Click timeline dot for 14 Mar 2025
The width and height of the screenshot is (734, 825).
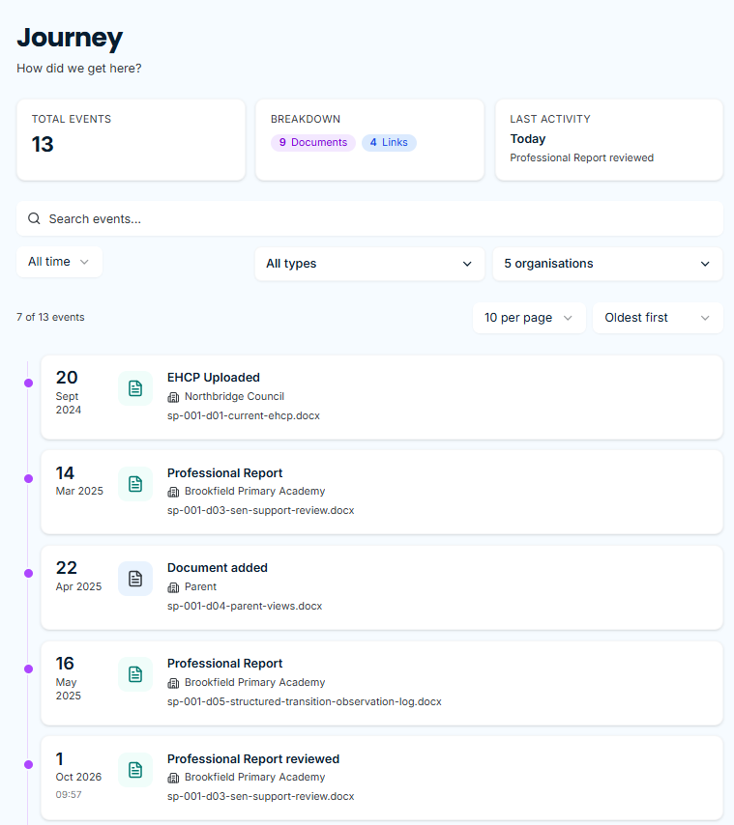(28, 478)
